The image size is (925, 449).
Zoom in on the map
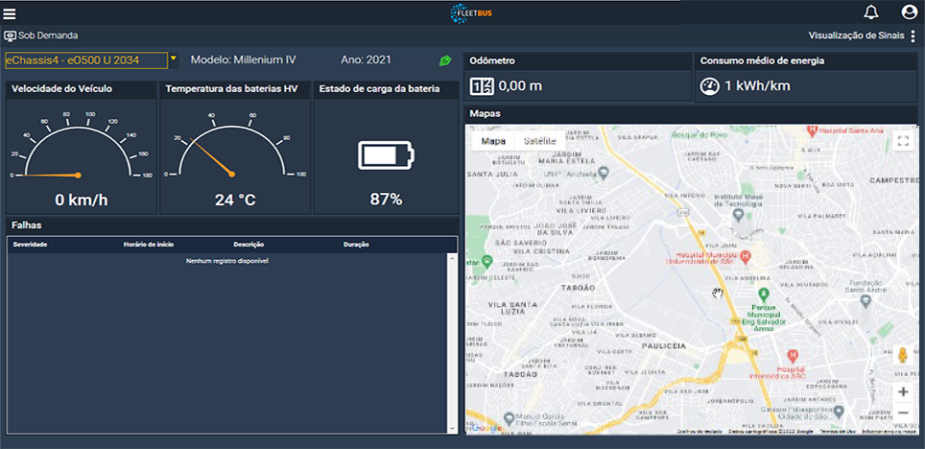point(902,392)
